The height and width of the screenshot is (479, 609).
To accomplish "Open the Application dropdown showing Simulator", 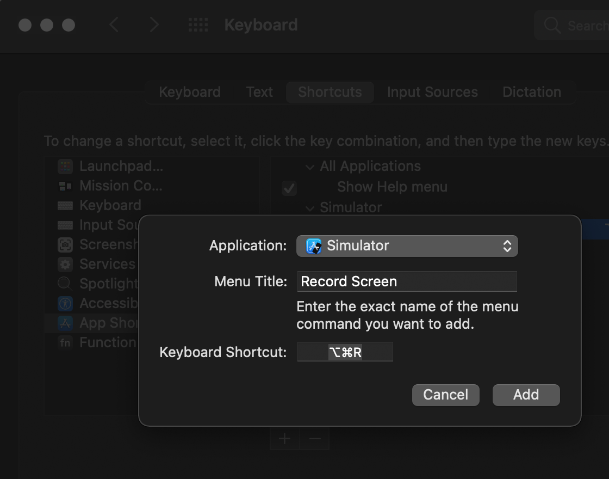I will coord(407,246).
